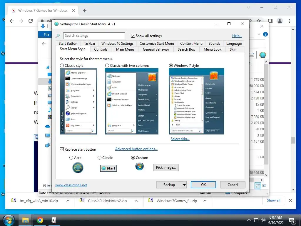Screen dimensions: 301x226
Task: Click the details view icon in Explorer status bar
Action: [258, 186]
